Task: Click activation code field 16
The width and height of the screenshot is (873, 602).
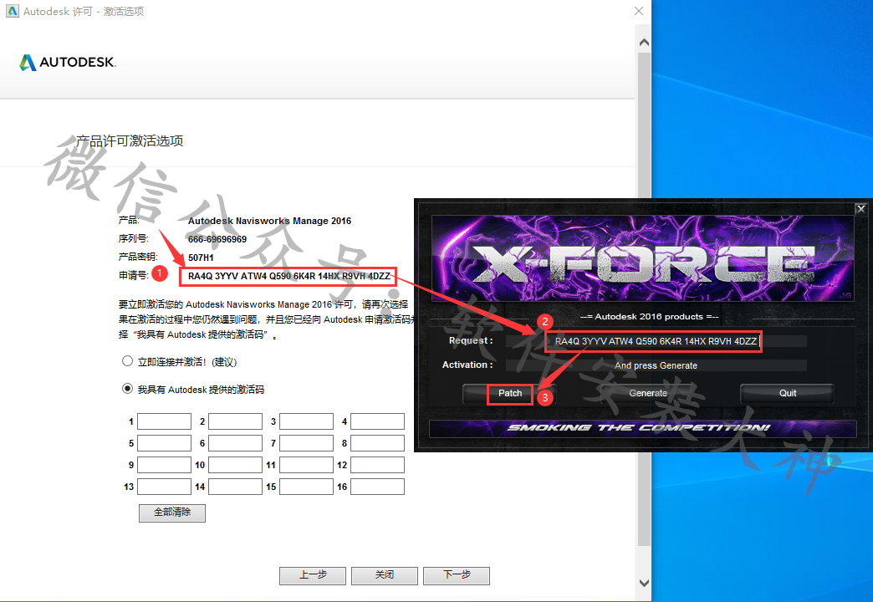Action: coord(377,487)
